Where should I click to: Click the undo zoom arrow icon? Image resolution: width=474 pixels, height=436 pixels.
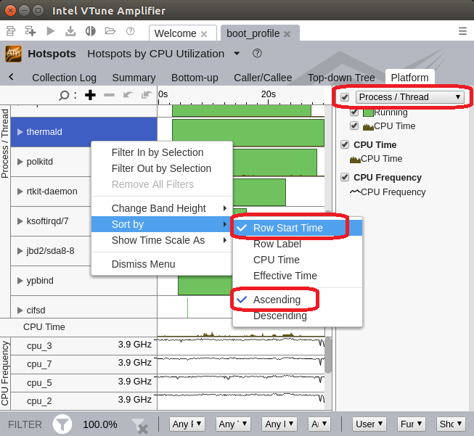pos(128,95)
